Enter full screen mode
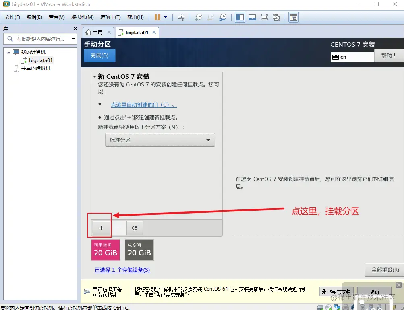 coord(264,17)
